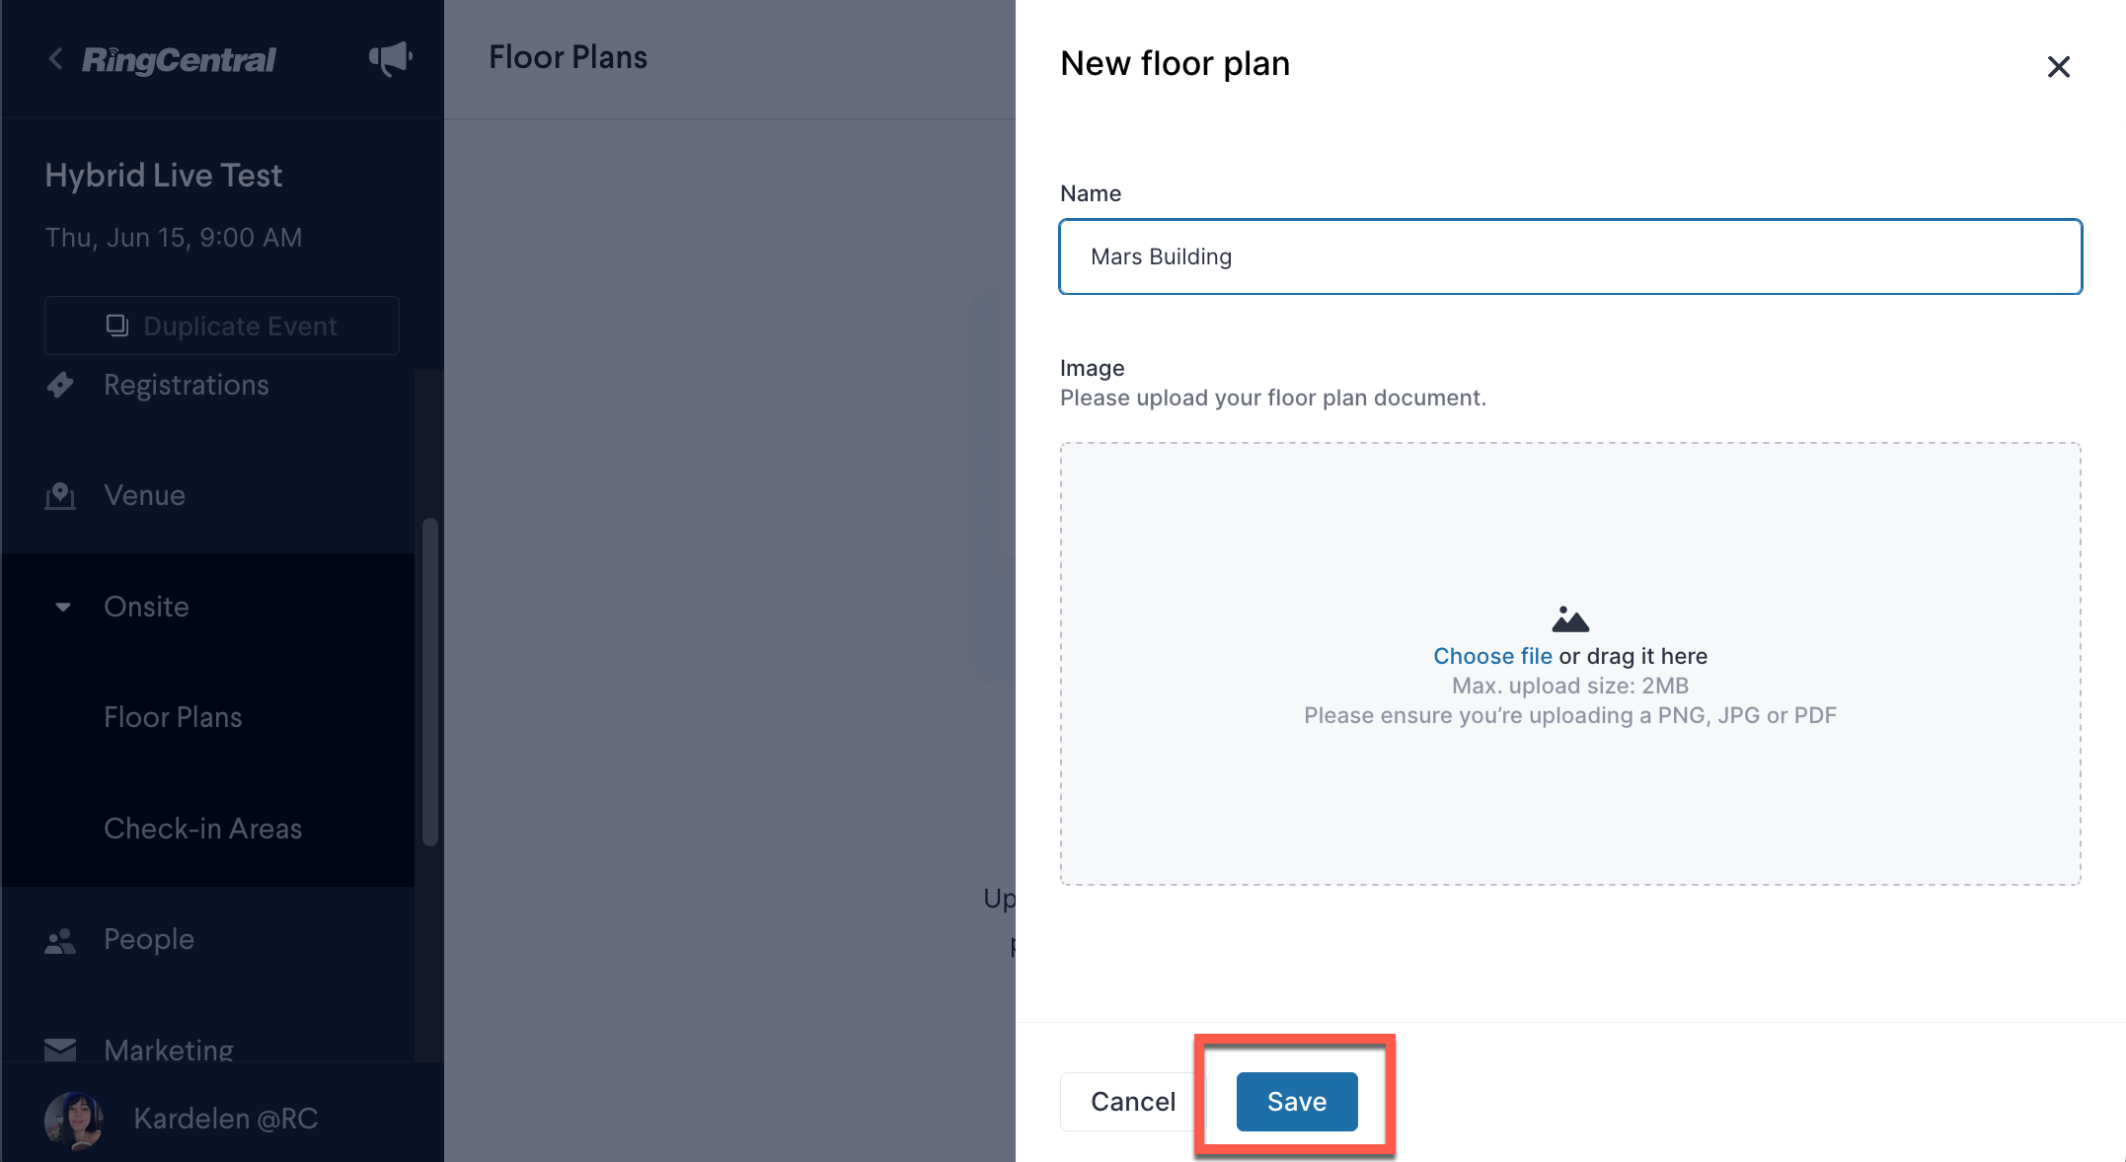Viewport: 2126px width, 1162px height.
Task: Click the Registrations ticket icon
Action: click(x=60, y=385)
